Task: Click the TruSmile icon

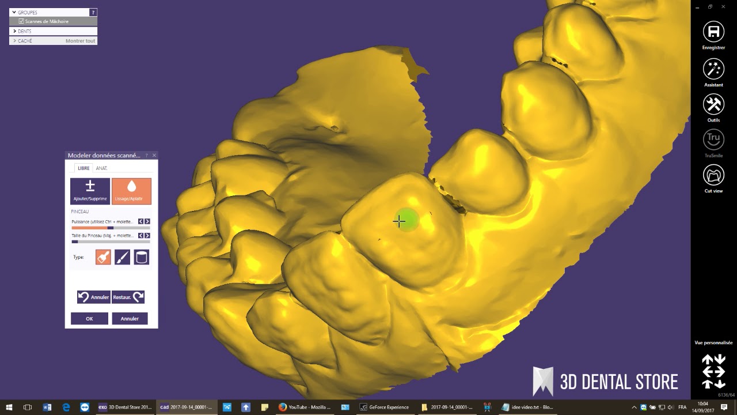Action: pos(713,139)
